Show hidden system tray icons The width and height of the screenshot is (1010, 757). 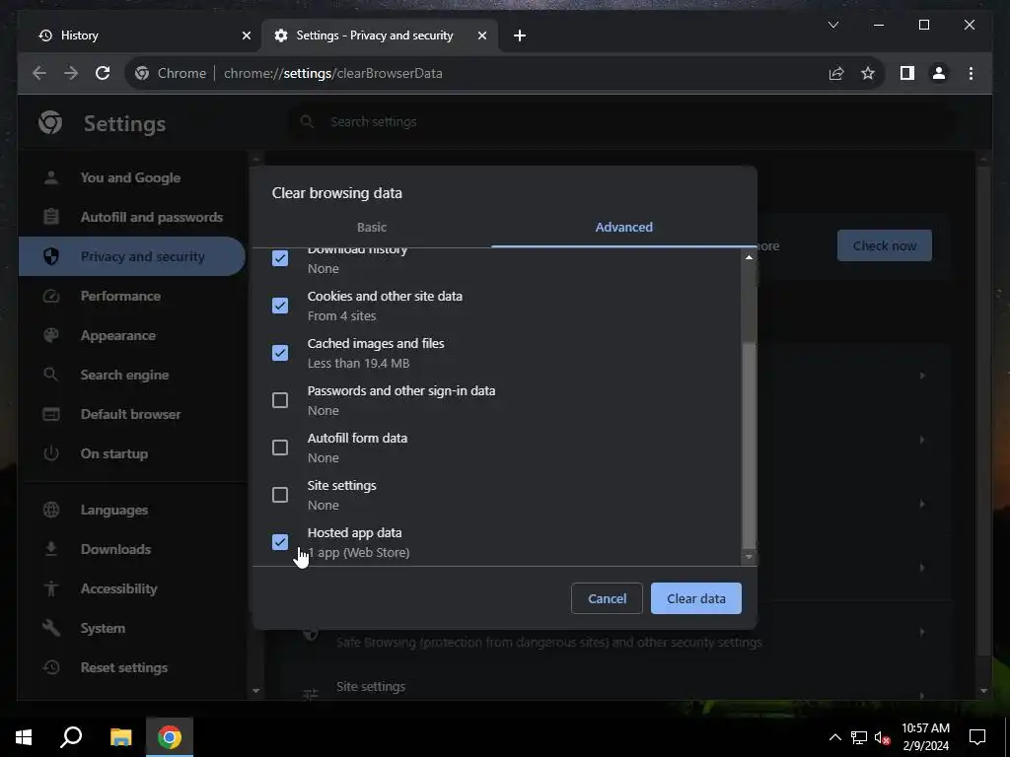coord(834,737)
